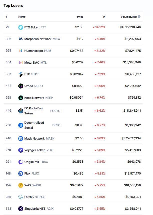Click the Stratis layered logo icon
Screen dimensions: 153x215
coord(21,197)
